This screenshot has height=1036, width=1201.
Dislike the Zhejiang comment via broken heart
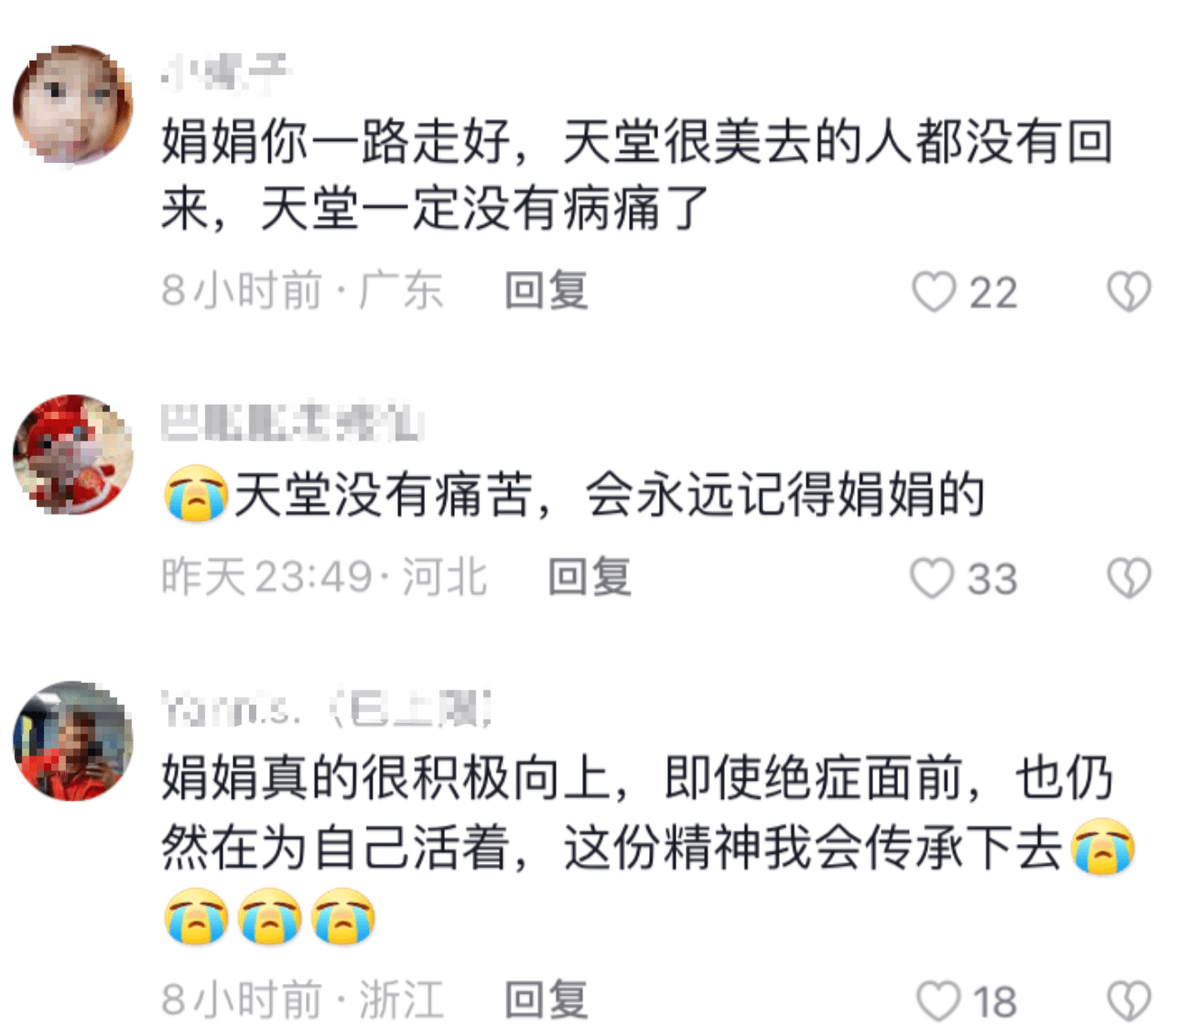[x=1129, y=1001]
